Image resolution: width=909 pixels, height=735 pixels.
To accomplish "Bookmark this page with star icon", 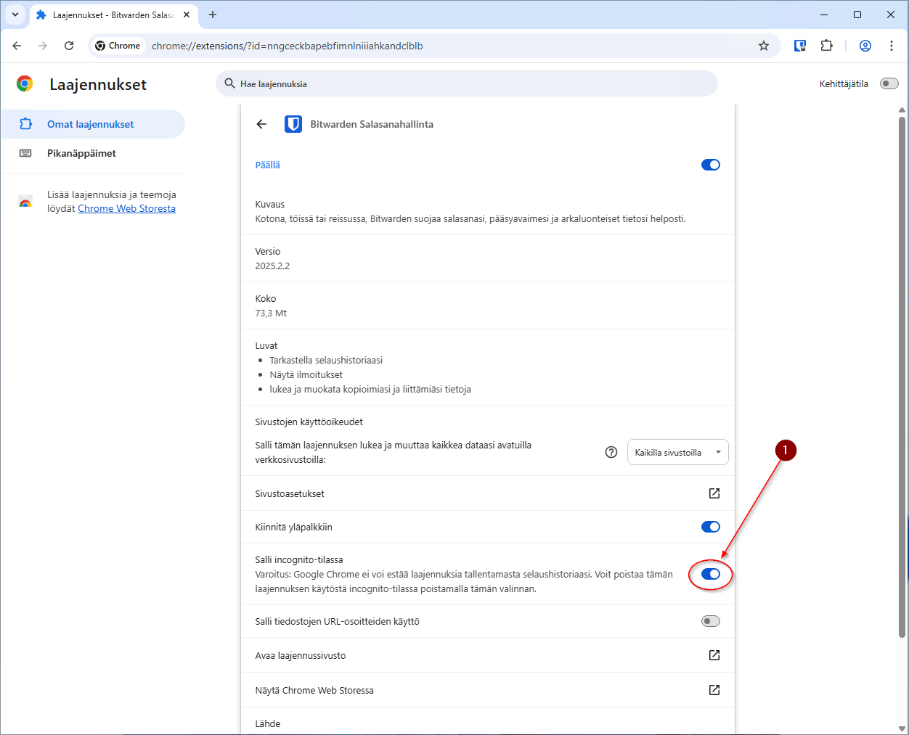I will click(x=764, y=46).
